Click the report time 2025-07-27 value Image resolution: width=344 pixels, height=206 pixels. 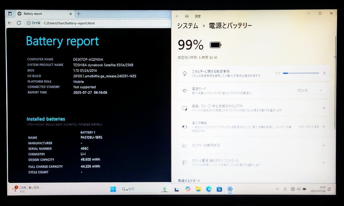[90, 93]
